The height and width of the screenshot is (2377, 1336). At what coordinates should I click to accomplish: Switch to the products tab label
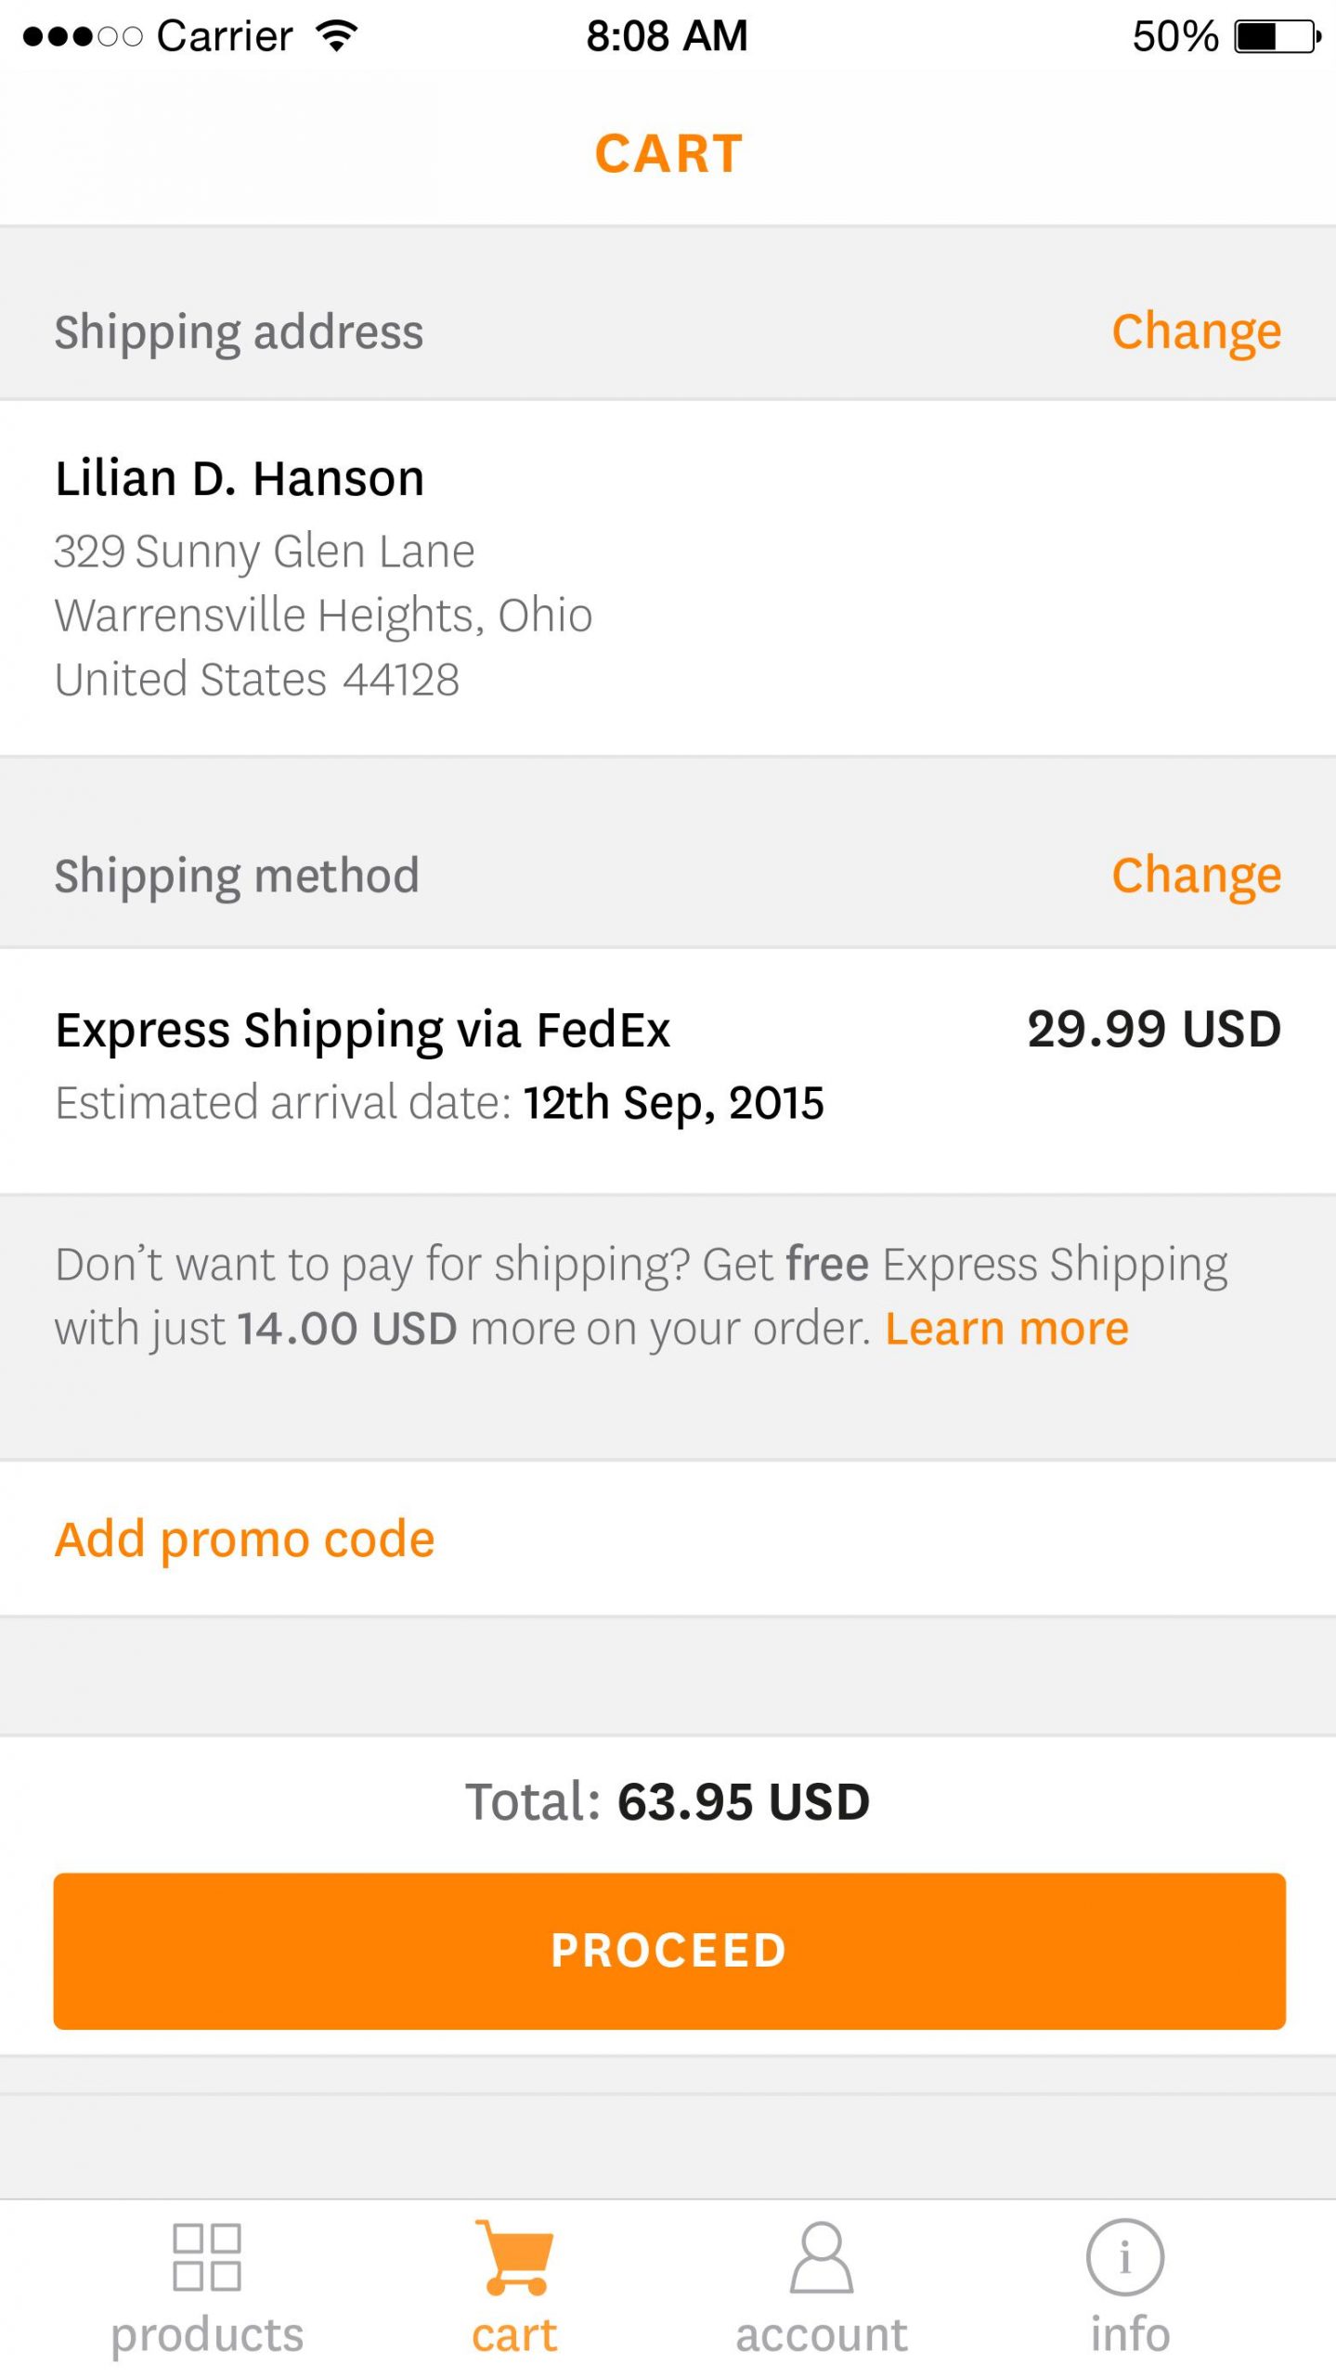(x=207, y=2333)
